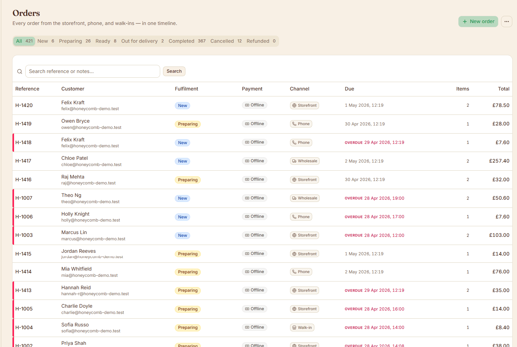Click the search magnifier icon
The height and width of the screenshot is (347, 517).
(20, 71)
